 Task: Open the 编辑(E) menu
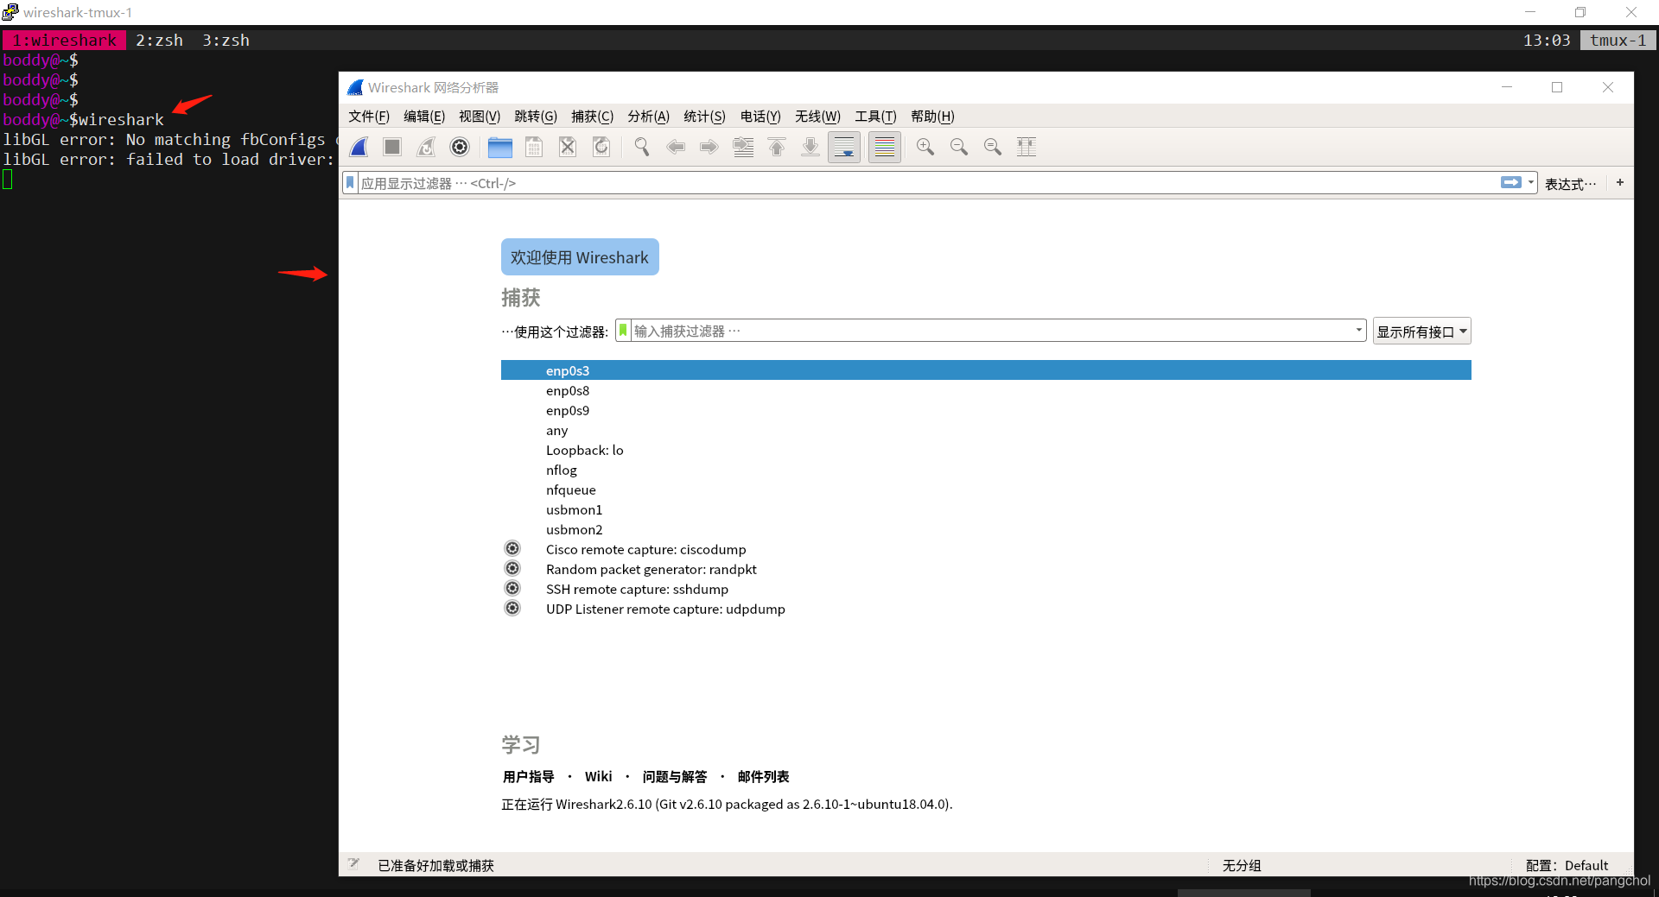424,117
